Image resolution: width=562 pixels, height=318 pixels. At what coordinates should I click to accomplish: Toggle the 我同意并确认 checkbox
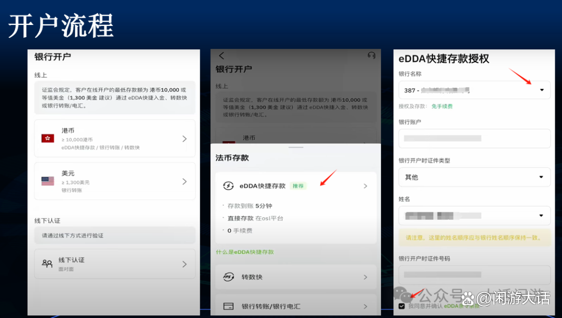click(402, 306)
